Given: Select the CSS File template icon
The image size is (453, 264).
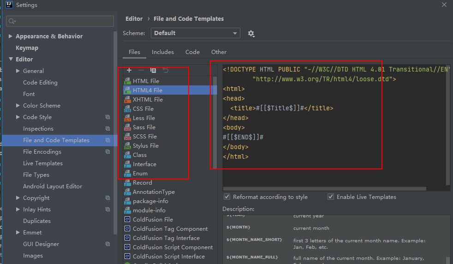Looking at the screenshot, I should click(x=127, y=109).
